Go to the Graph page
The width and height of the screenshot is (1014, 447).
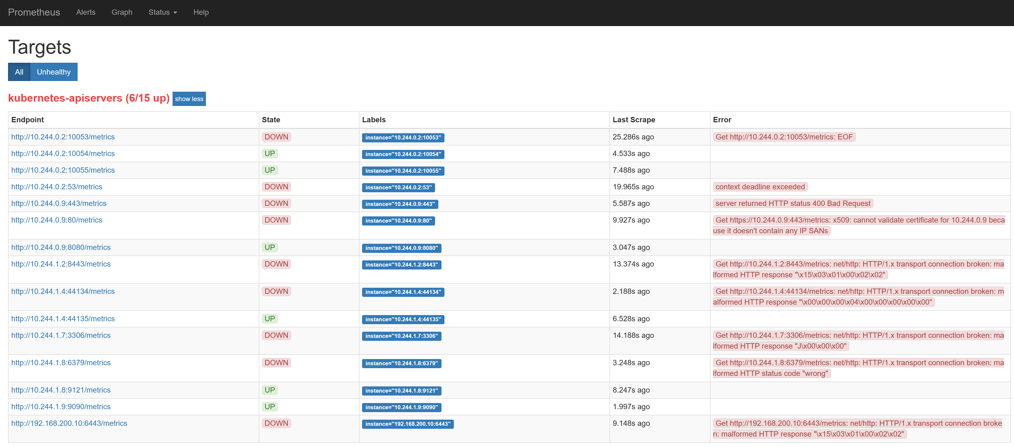tap(122, 12)
